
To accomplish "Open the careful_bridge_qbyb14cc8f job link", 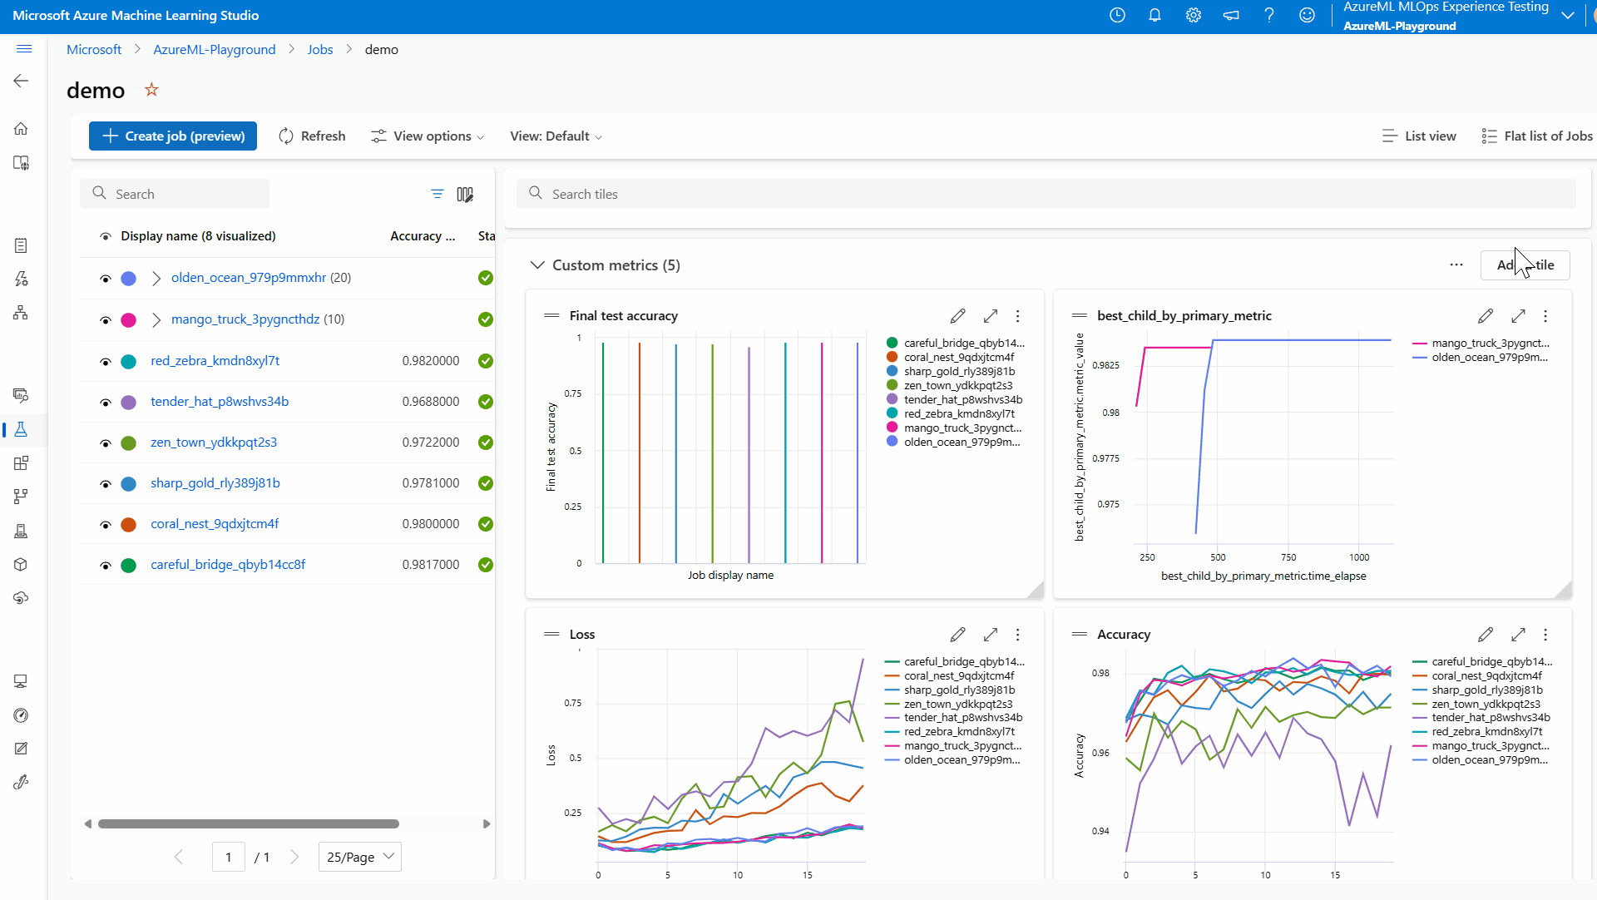I will [x=228, y=565].
